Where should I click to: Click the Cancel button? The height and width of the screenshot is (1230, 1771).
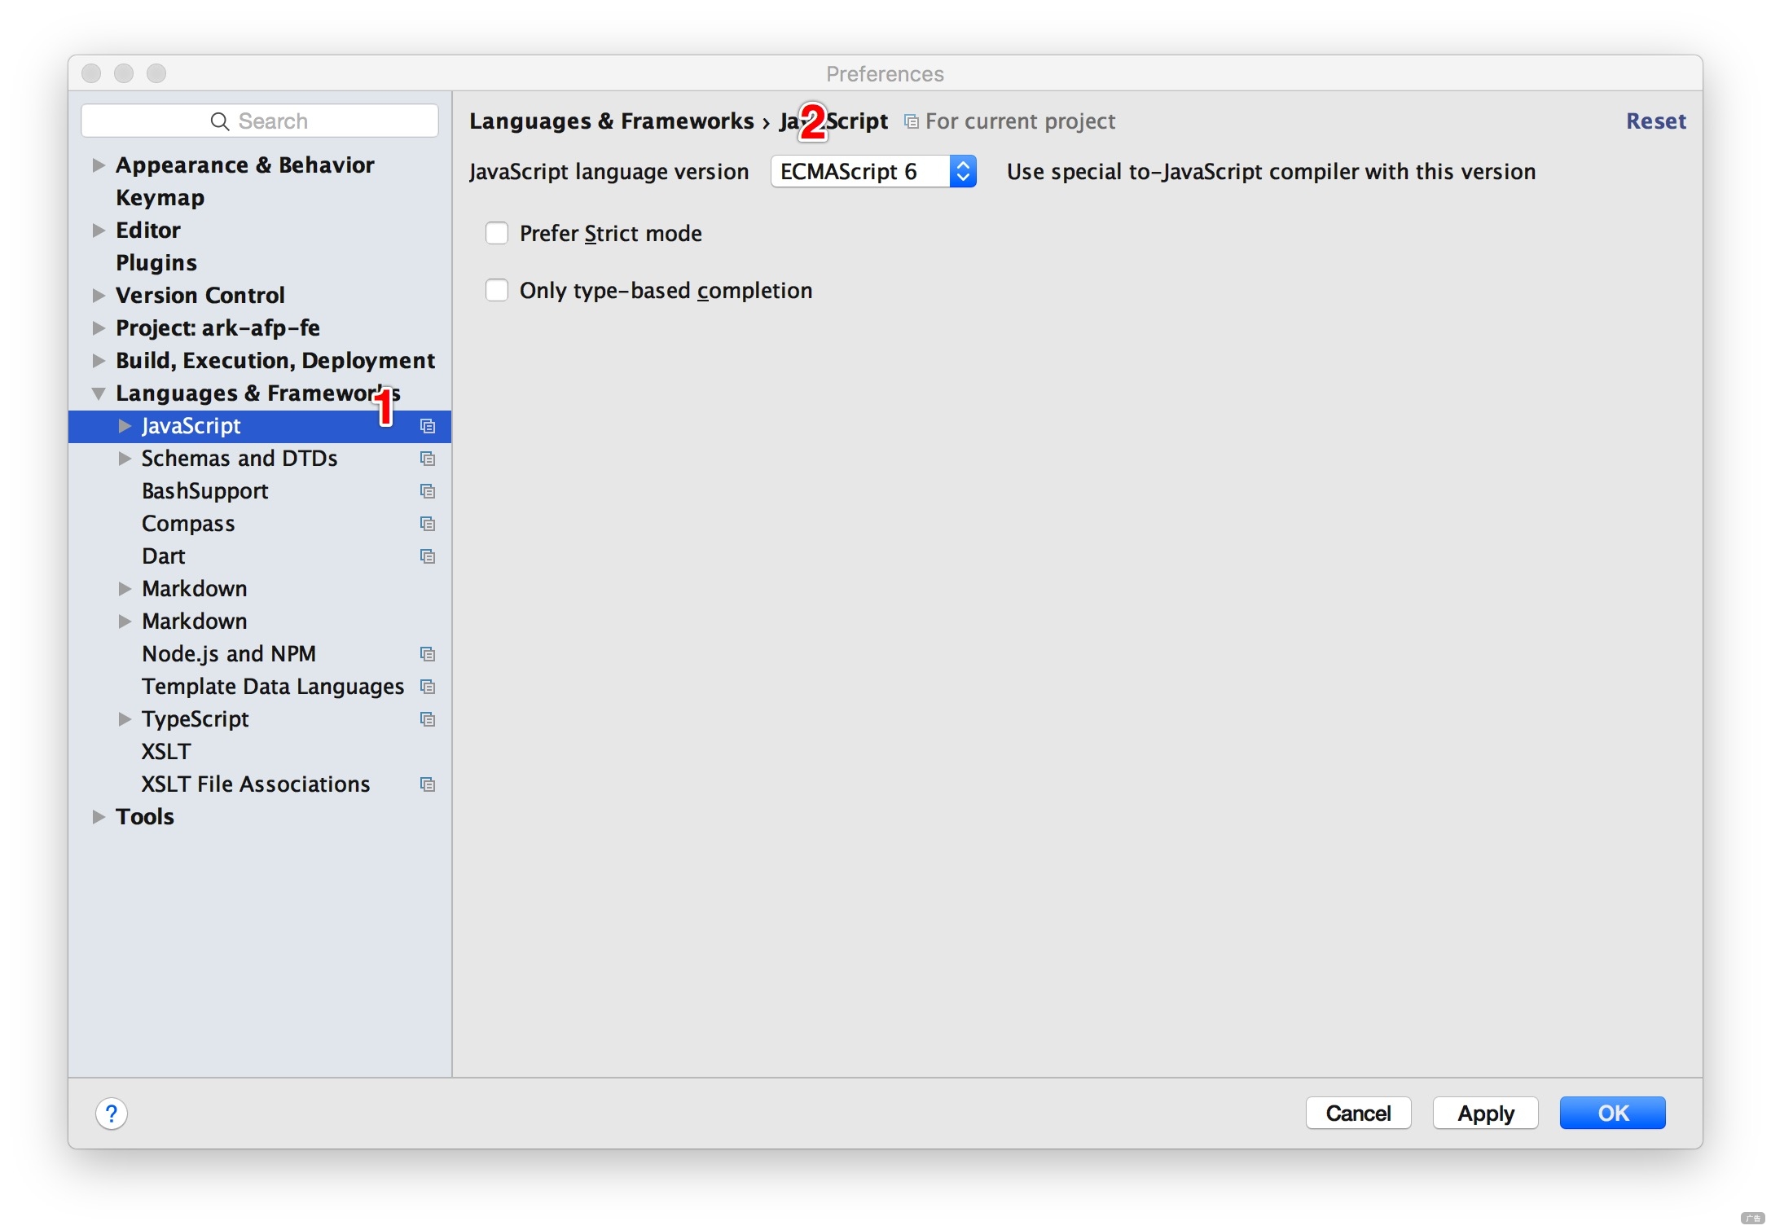(1358, 1114)
